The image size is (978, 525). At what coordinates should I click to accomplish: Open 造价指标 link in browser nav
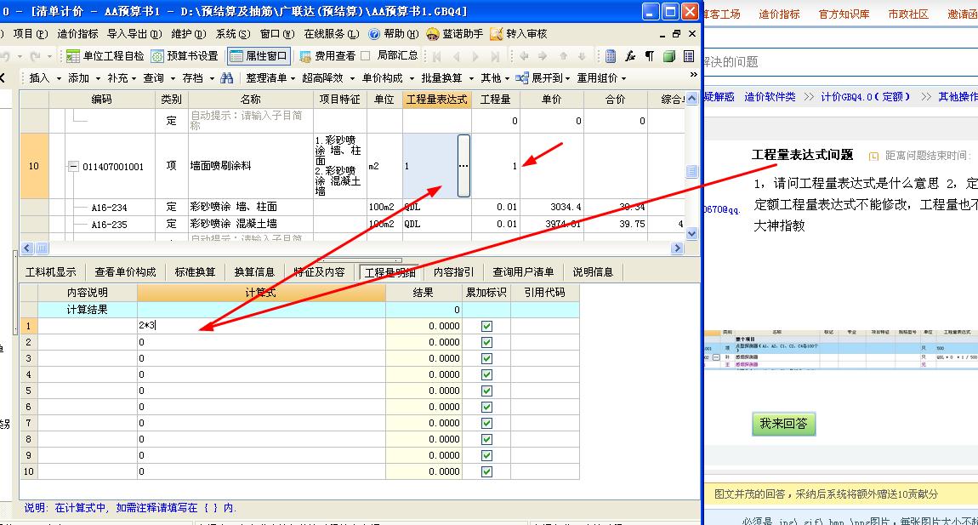tap(779, 14)
